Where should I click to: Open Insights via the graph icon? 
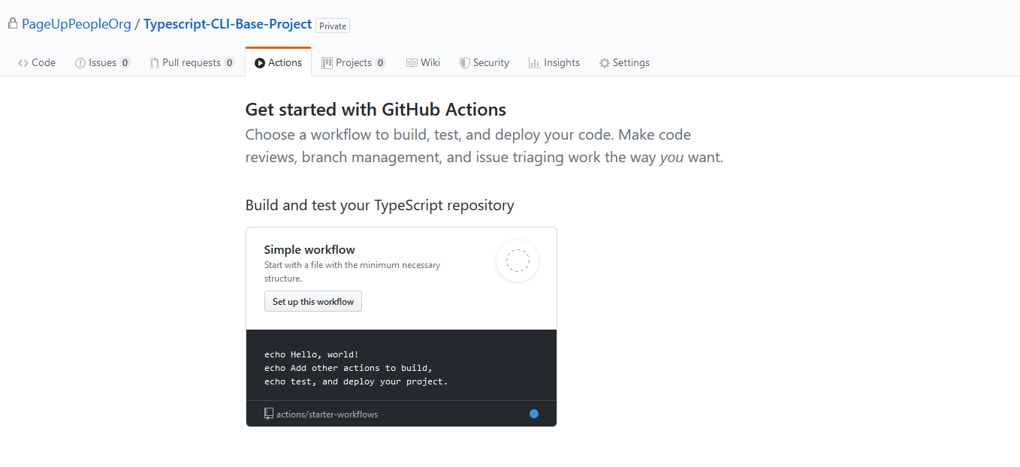(535, 62)
